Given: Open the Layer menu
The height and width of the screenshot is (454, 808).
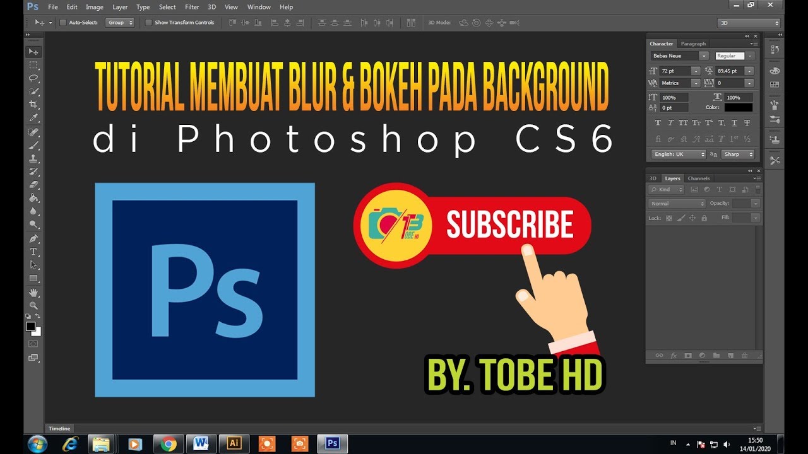Looking at the screenshot, I should (x=120, y=7).
